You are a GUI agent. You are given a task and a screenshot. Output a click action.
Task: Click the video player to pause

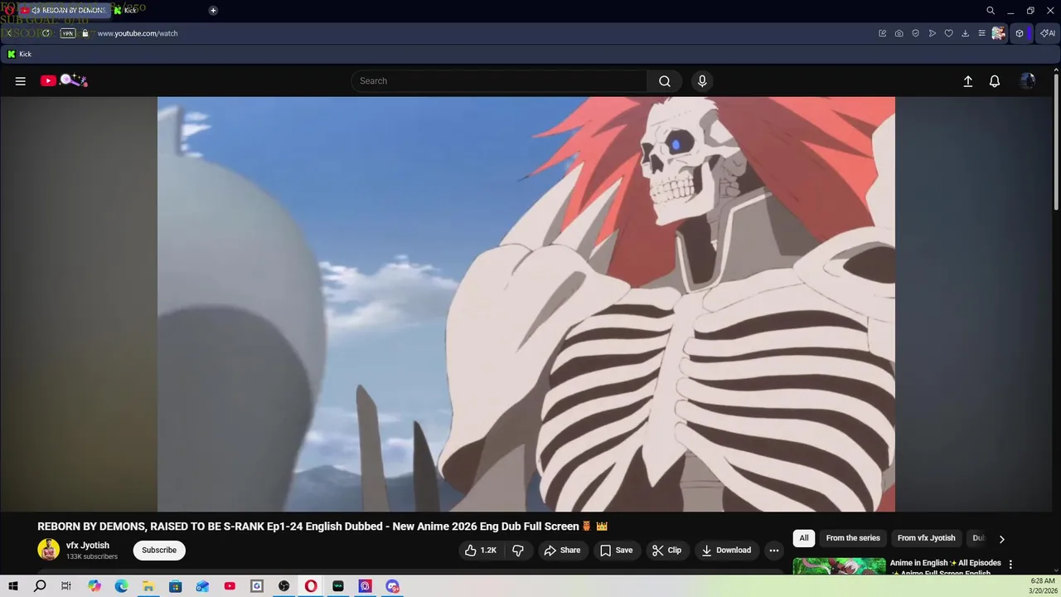[526, 304]
